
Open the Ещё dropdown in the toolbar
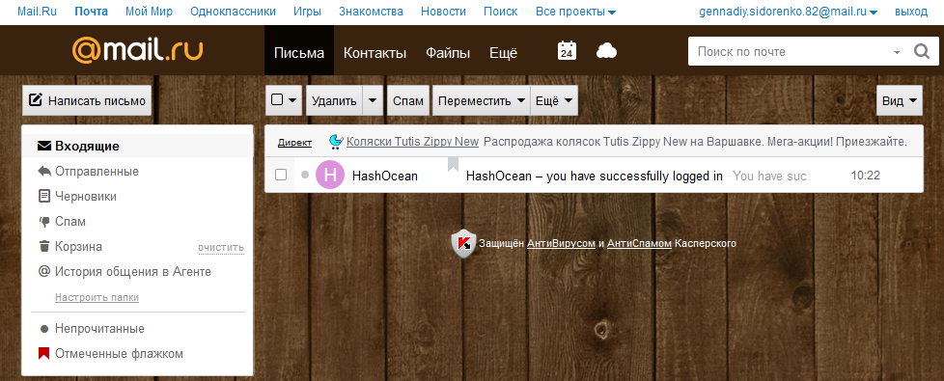554,100
